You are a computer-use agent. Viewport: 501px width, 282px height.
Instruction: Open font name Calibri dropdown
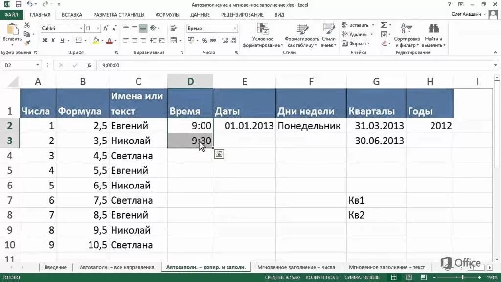tap(81, 28)
